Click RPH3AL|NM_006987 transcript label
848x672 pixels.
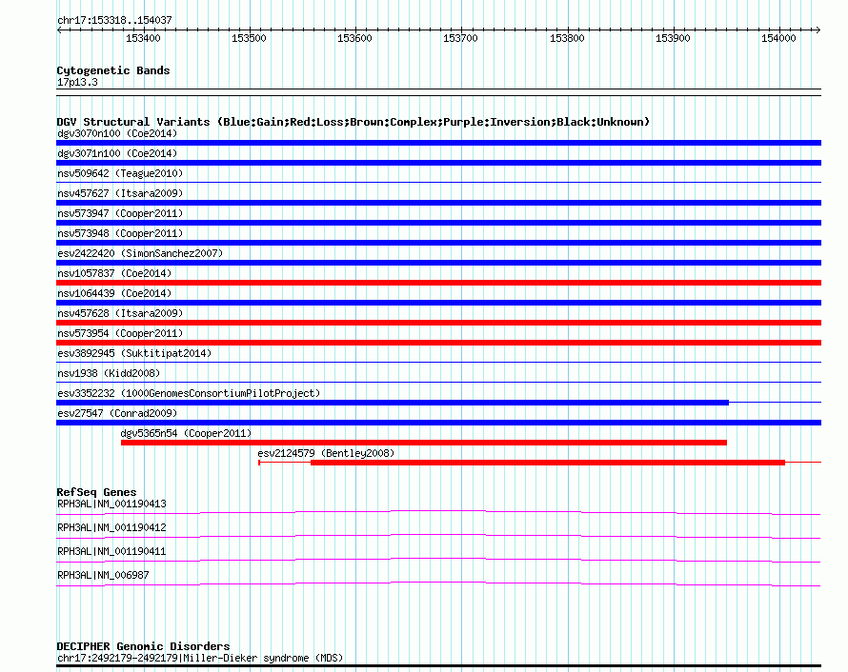pos(103,575)
